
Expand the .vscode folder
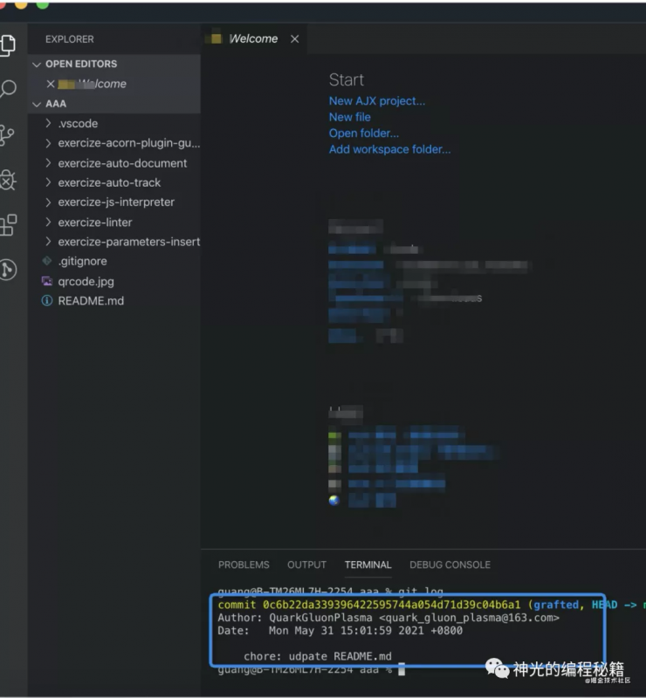[x=78, y=124]
